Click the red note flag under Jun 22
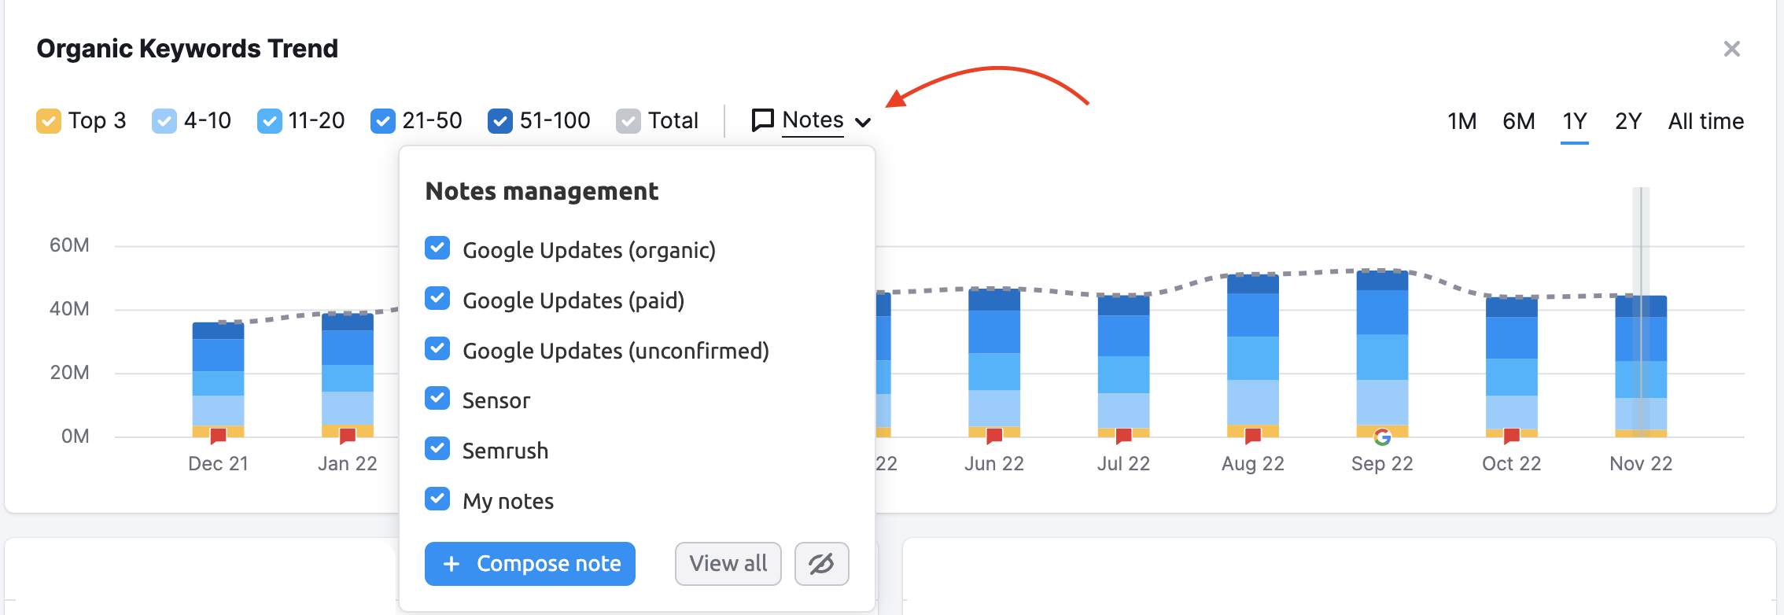 click(x=994, y=435)
